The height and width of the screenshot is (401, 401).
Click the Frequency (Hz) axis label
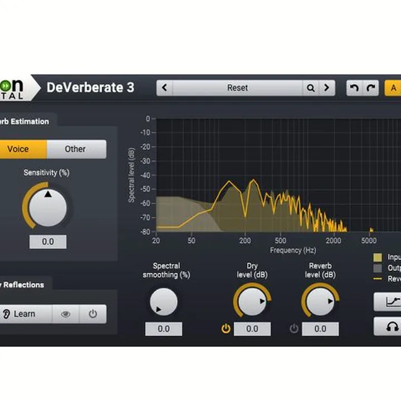(x=293, y=251)
